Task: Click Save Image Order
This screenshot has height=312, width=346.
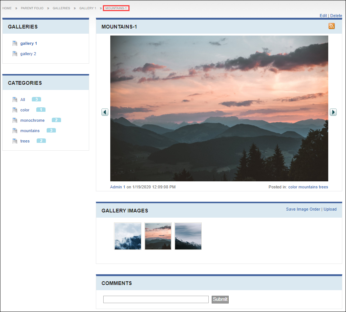Action: pos(303,209)
